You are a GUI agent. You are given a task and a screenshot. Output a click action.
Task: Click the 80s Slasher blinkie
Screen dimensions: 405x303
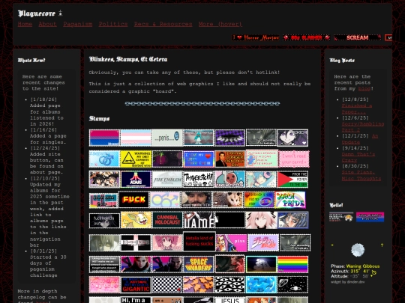[x=306, y=37]
